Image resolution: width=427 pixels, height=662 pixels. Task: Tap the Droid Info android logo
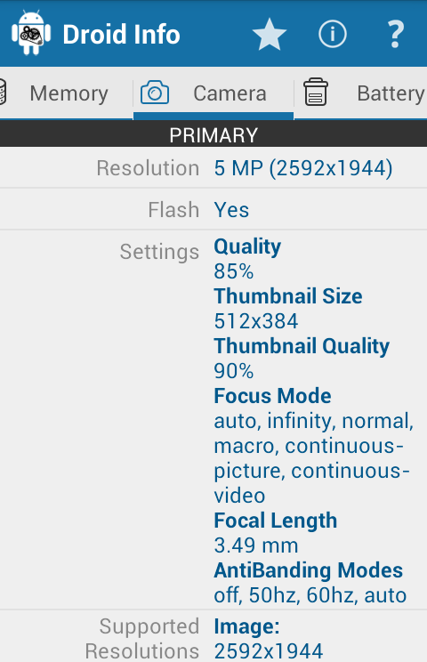point(31,33)
